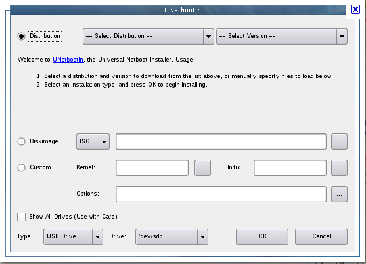Click the OK button
The width and height of the screenshot is (366, 264).
262,236
